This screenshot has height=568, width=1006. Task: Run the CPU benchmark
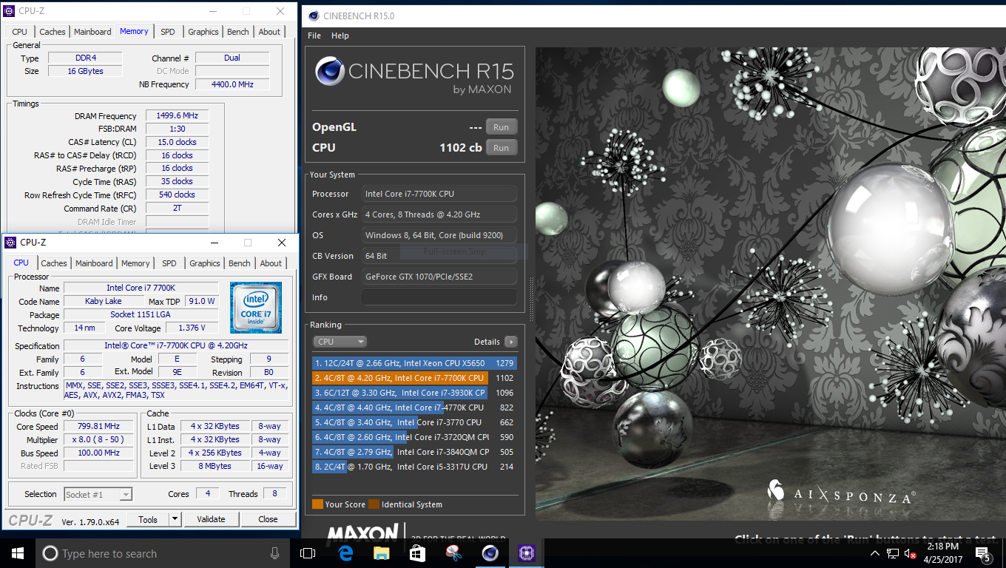tap(502, 147)
